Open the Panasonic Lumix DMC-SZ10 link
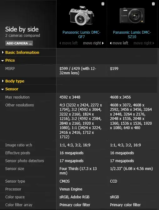Viewport: 159px width, 210px height. tap(132, 34)
